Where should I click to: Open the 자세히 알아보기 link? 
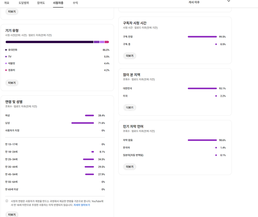pyautogui.click(x=83, y=205)
